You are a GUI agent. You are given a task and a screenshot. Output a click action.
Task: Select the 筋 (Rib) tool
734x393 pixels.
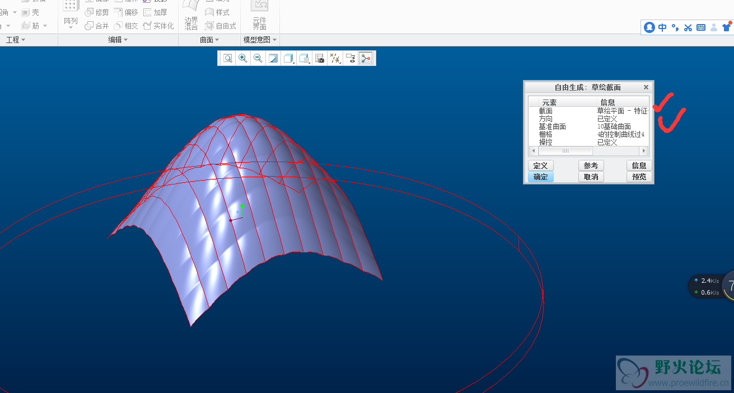pyautogui.click(x=30, y=26)
